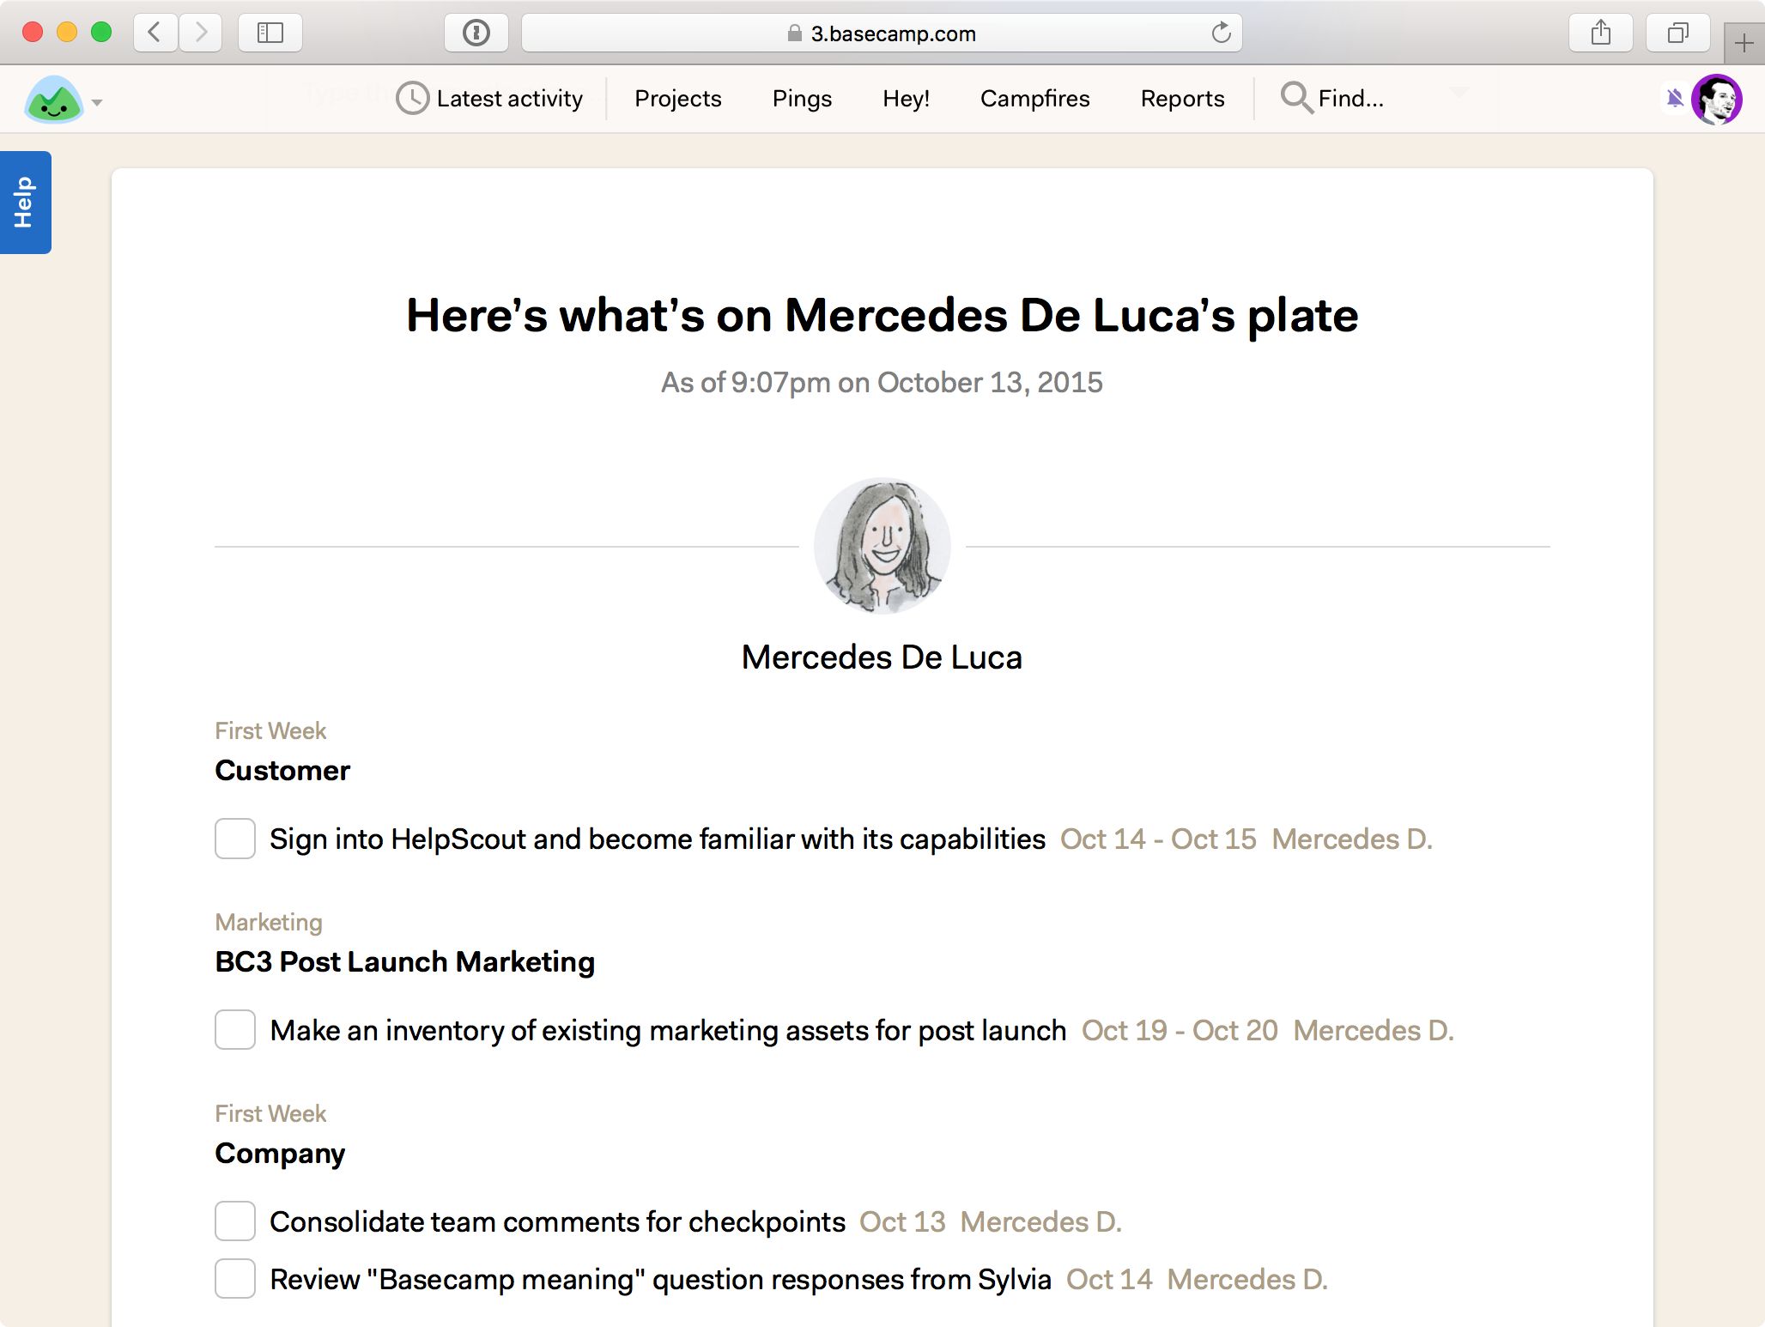1765x1327 pixels.
Task: Click Mercedes D. on the inventory to-do
Action: (x=1374, y=1030)
